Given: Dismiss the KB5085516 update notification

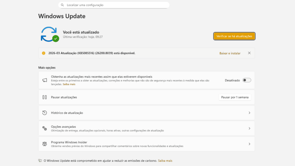Looking at the screenshot, I should tap(249, 53).
